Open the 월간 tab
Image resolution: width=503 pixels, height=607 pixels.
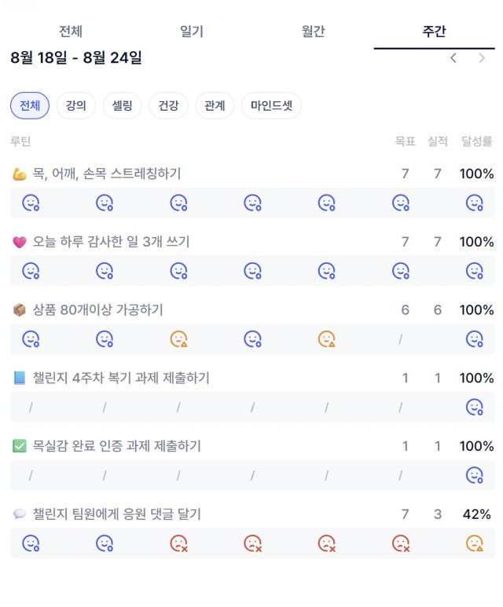pyautogui.click(x=313, y=31)
